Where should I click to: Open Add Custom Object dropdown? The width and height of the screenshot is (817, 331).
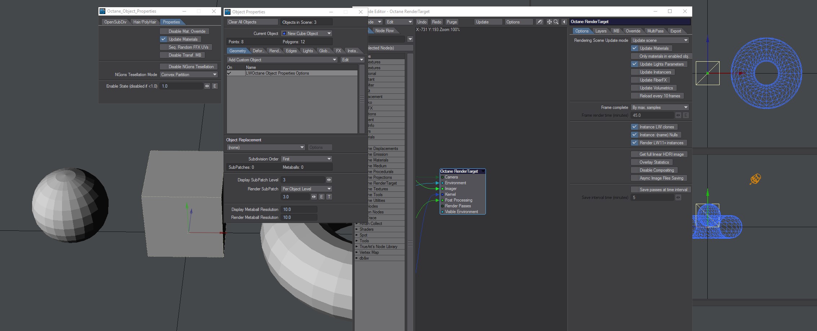(x=282, y=60)
